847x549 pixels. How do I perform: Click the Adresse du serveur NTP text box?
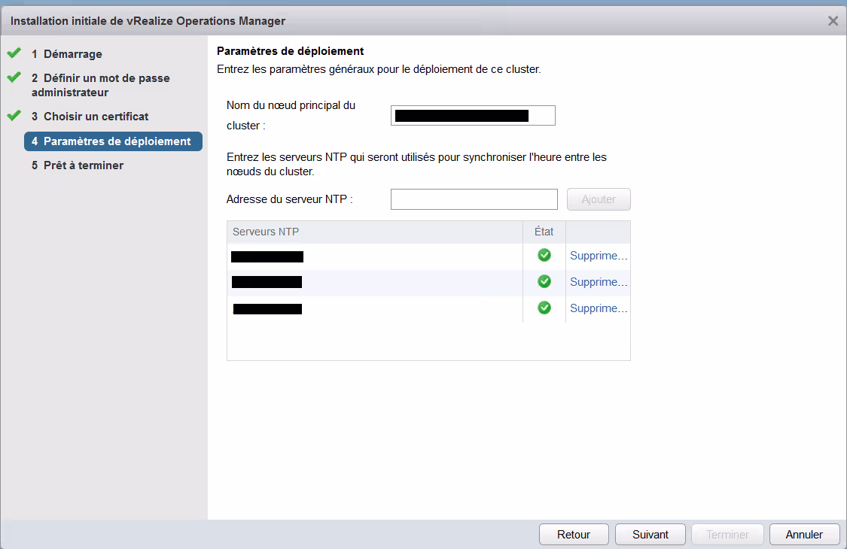(474, 199)
